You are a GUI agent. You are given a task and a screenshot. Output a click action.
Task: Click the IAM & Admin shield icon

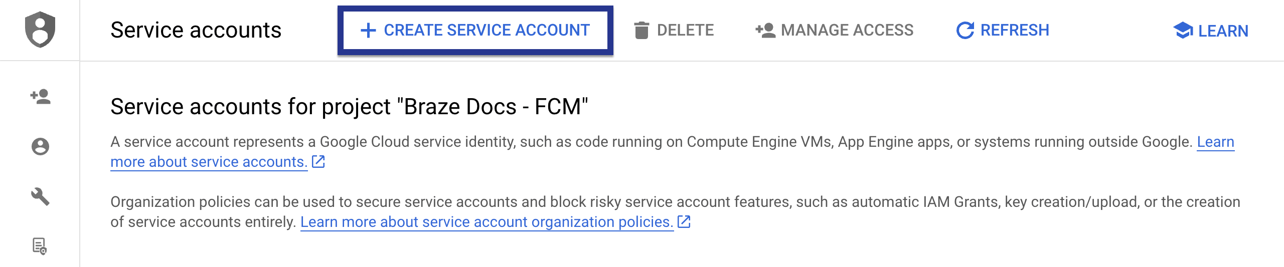[x=40, y=30]
